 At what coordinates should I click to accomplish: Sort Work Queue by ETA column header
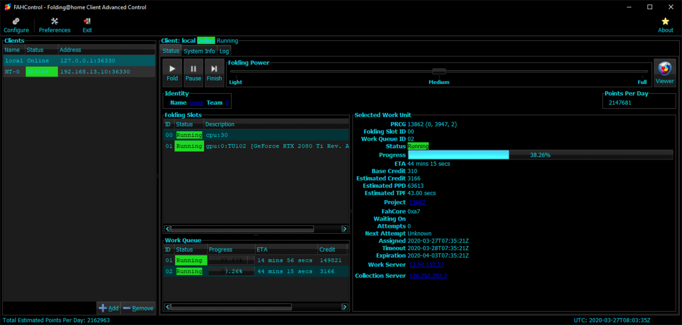[x=286, y=250]
